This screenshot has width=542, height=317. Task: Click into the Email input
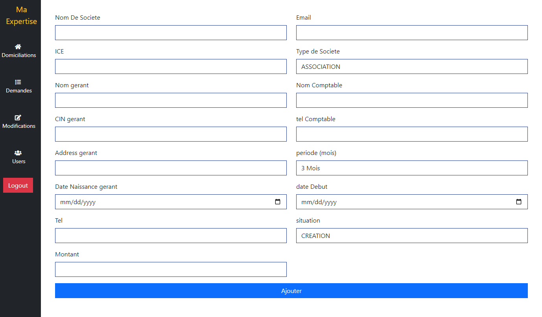pos(412,33)
